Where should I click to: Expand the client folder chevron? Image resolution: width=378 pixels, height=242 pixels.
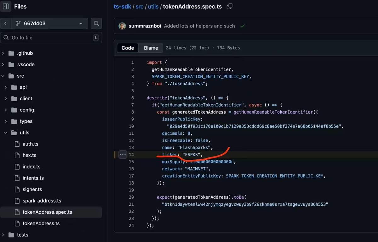(6, 99)
